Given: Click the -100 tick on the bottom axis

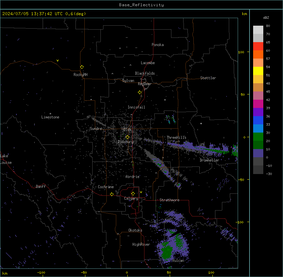Looking at the screenshot, I should (41, 272).
